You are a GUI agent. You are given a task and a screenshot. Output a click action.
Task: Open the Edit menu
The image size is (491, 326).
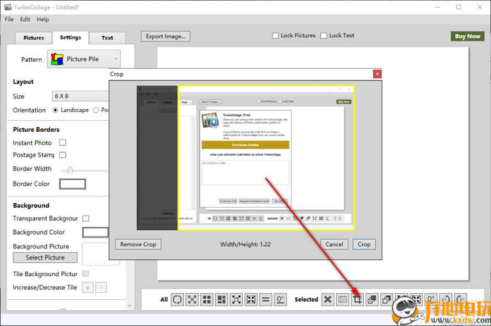[25, 19]
